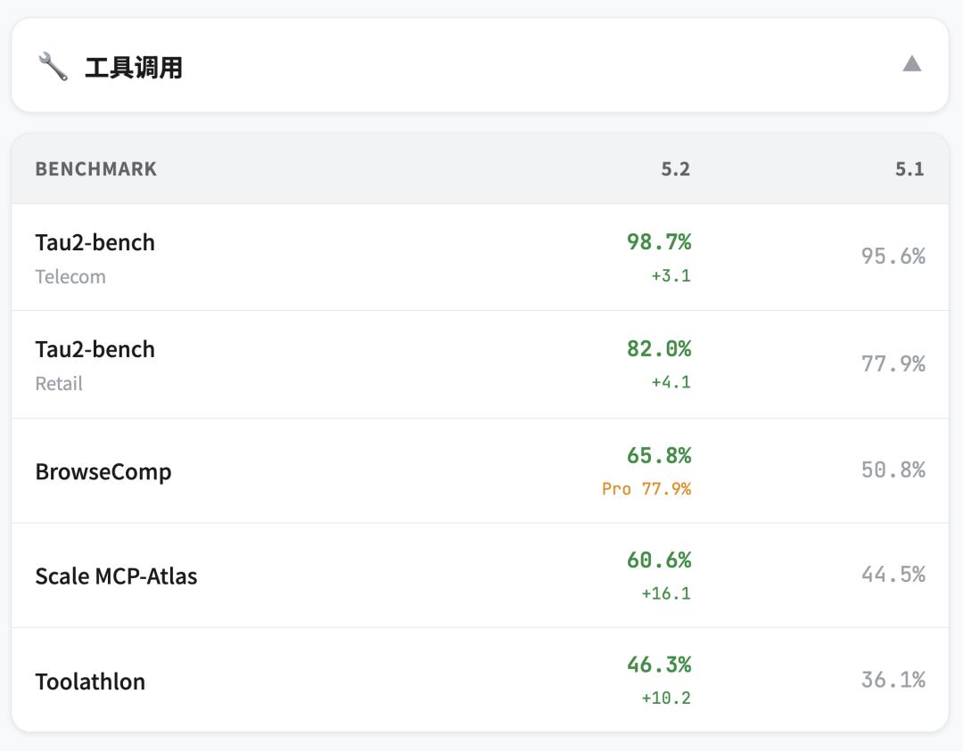The width and height of the screenshot is (963, 751).
Task: Click the 50.8% BrowseComp 5.1 score
Action: (893, 469)
